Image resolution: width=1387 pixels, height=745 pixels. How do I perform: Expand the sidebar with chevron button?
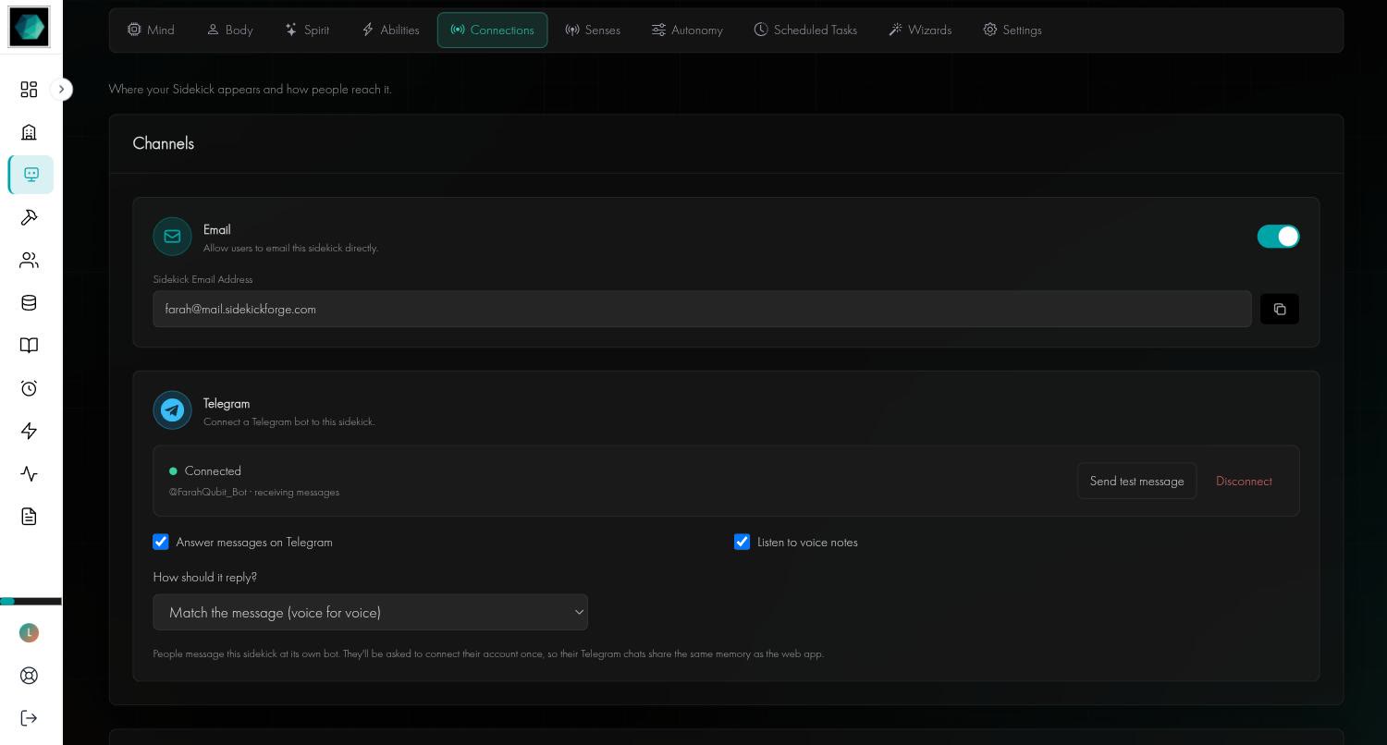[61, 90]
